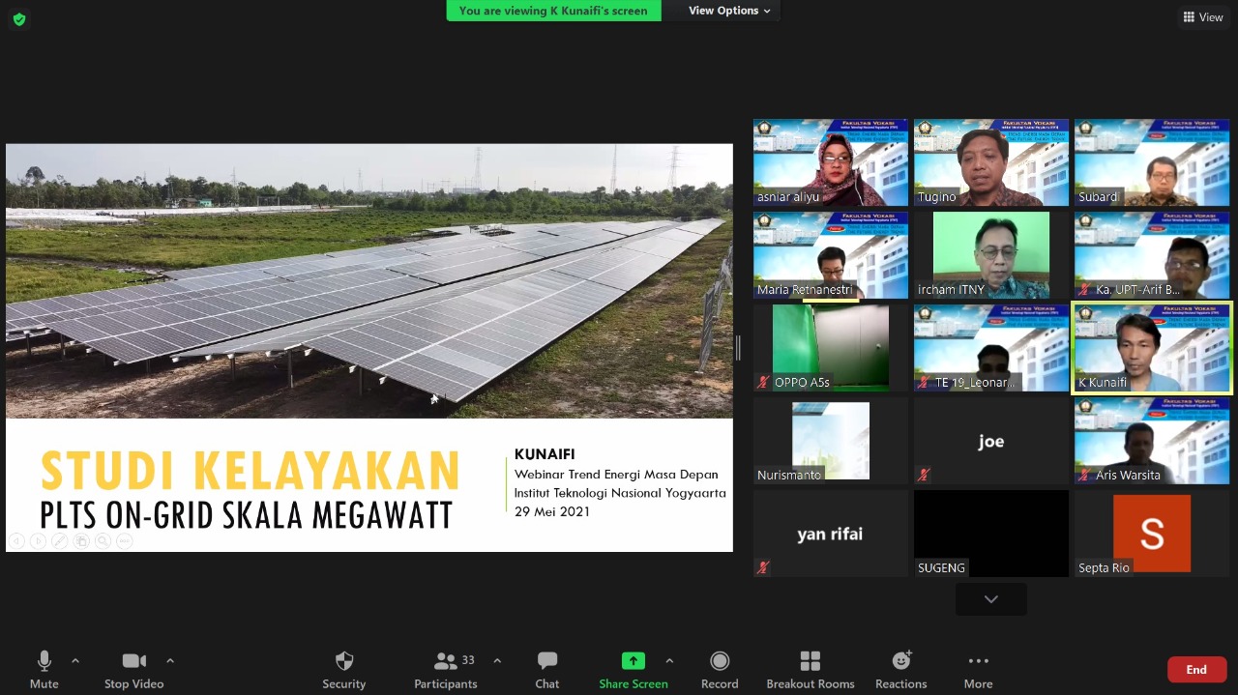Switch to Gallery layout via View button

pyautogui.click(x=1202, y=16)
